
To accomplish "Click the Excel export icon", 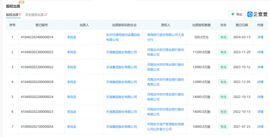I will pyautogui.click(x=233, y=14).
